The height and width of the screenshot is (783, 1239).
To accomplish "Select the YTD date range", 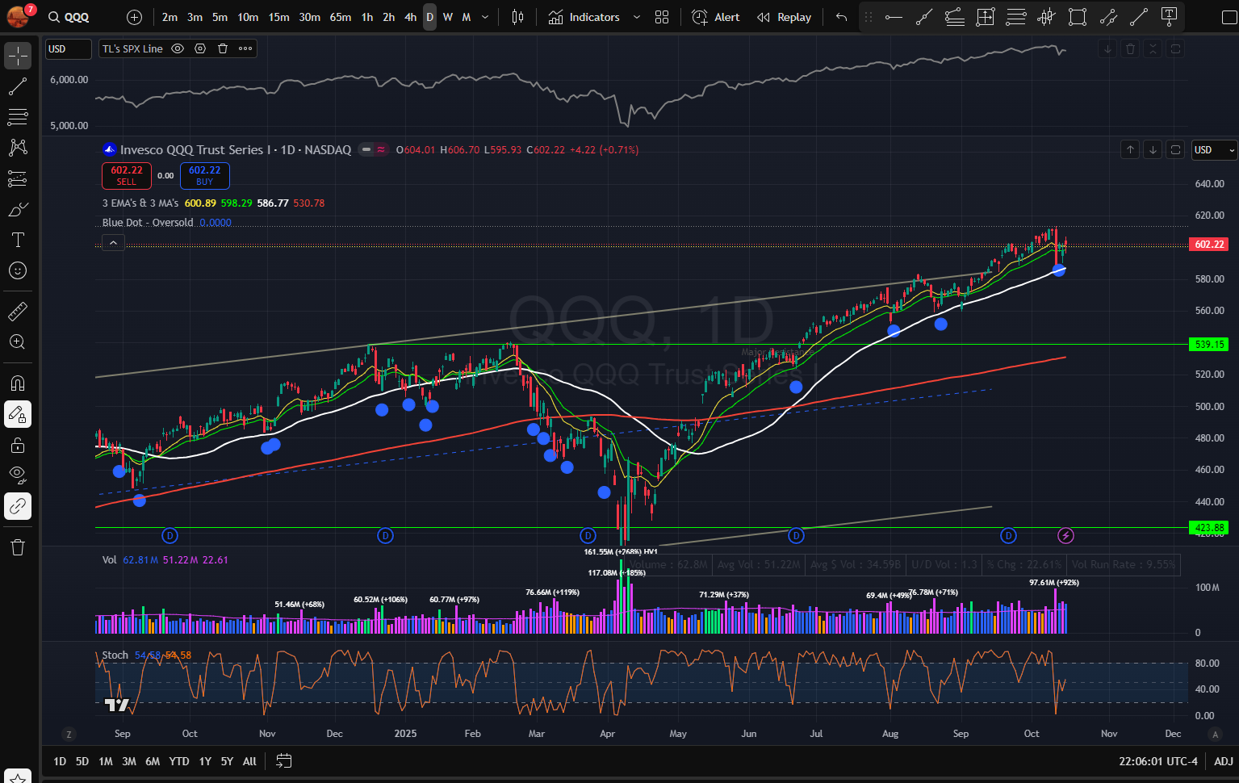I will [179, 761].
